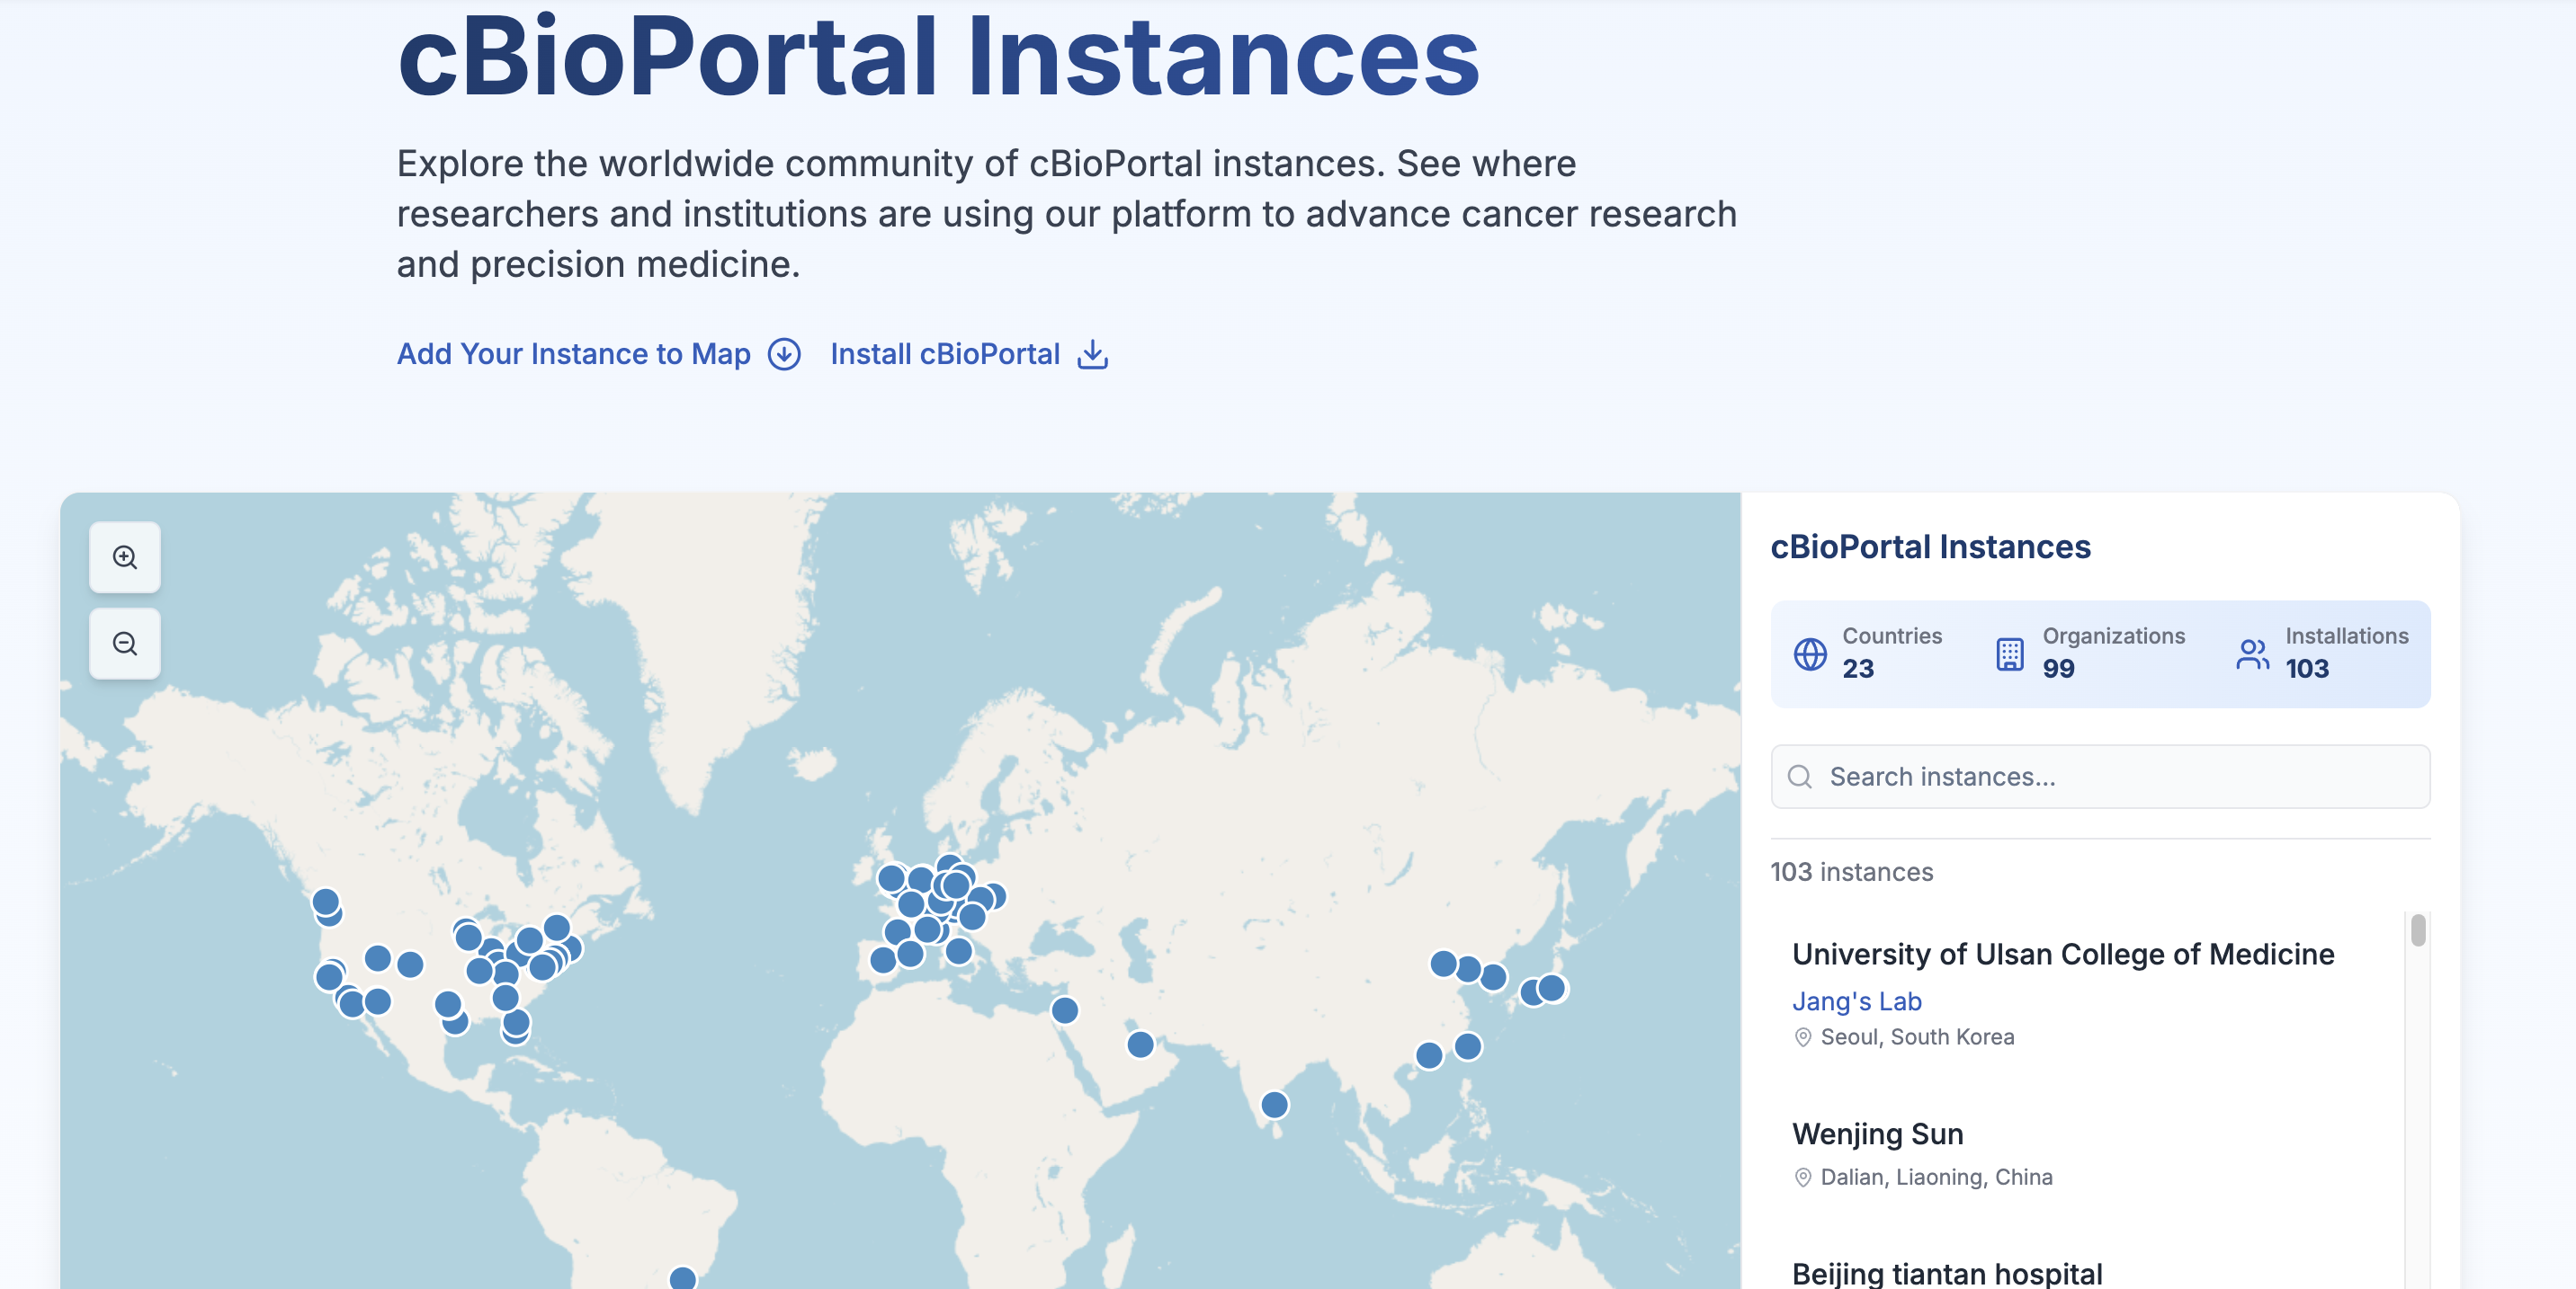Screen dimensions: 2576x1289
Task: Click the Installations 103 statistic
Action: pyautogui.click(x=2321, y=653)
